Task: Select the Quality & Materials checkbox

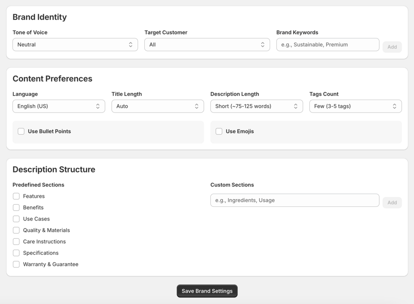Action: tap(16, 230)
